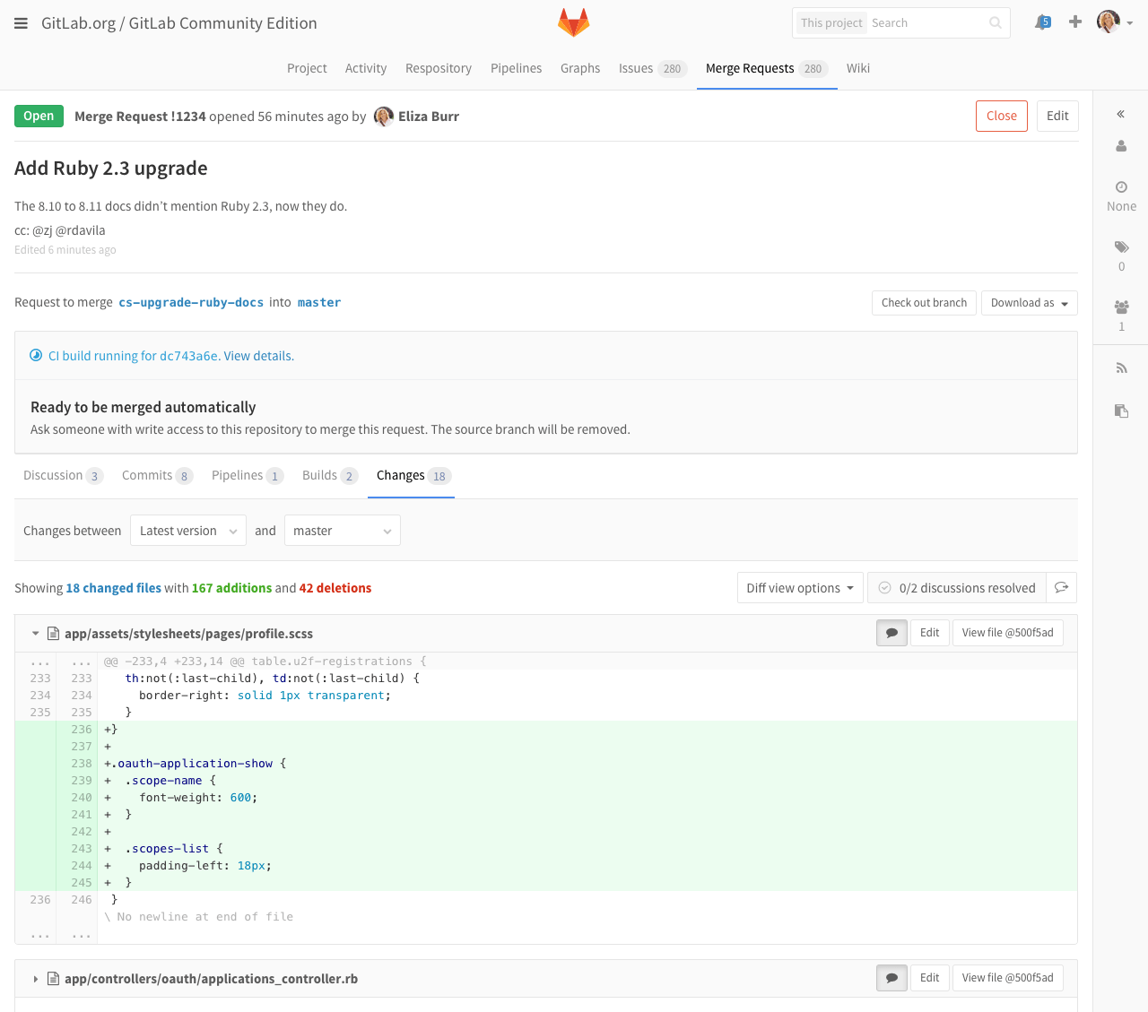The image size is (1148, 1012).
Task: Click the plus icon to create new item
Action: (x=1074, y=22)
